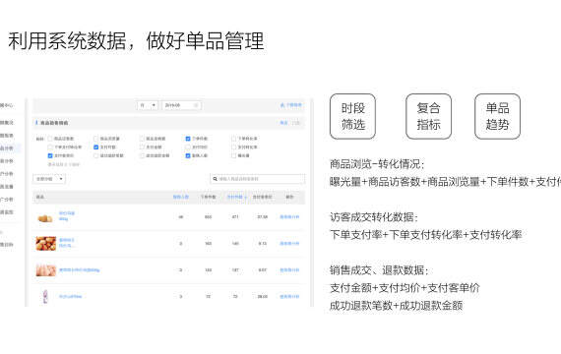Click the 支付客单价 column header
561x354 pixels.
(262, 197)
